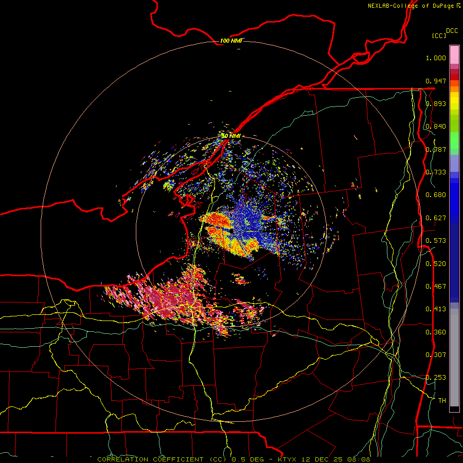
Task: Pick the light pink swatch at the color bar top
Action: pos(454,55)
